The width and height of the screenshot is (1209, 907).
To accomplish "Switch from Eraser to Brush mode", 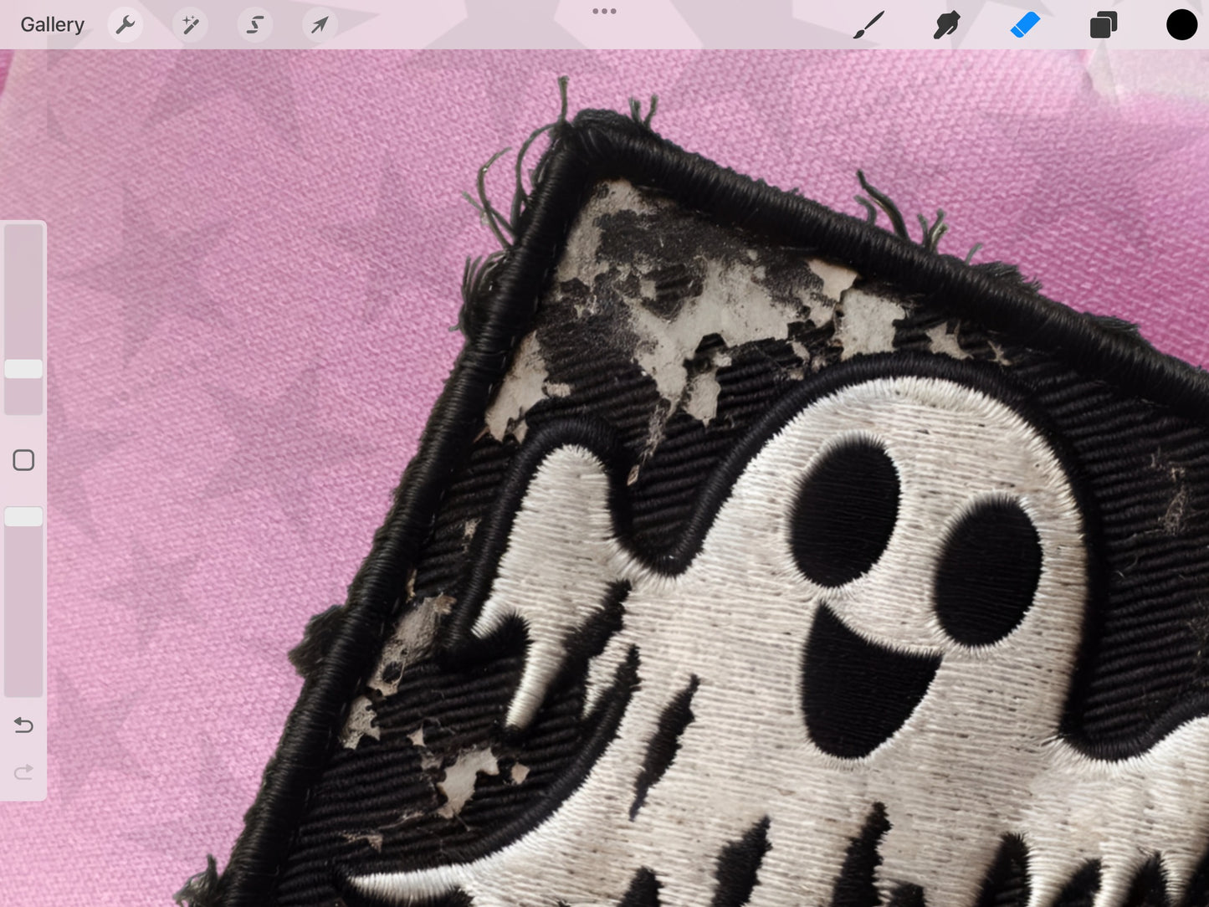I will click(x=868, y=24).
